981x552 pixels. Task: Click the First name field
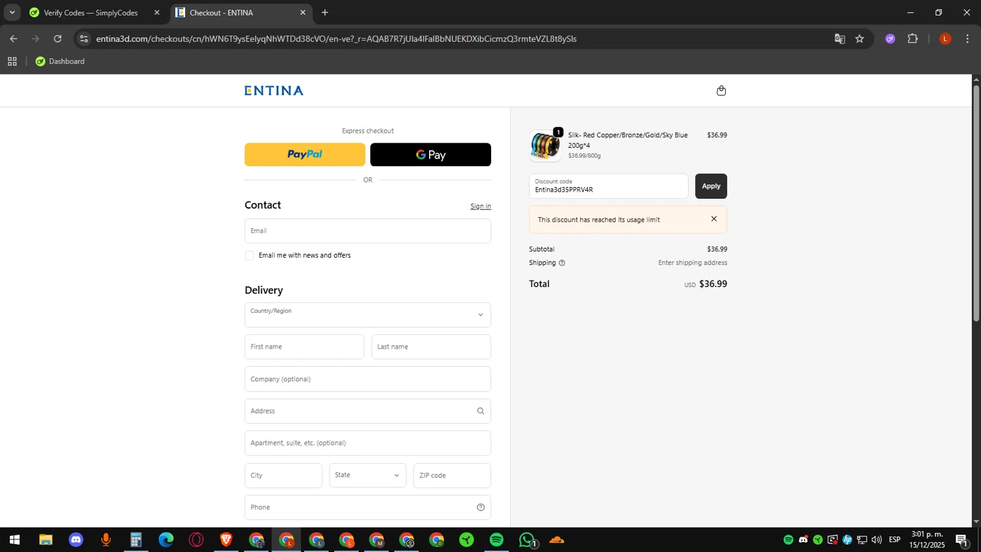pyautogui.click(x=304, y=347)
